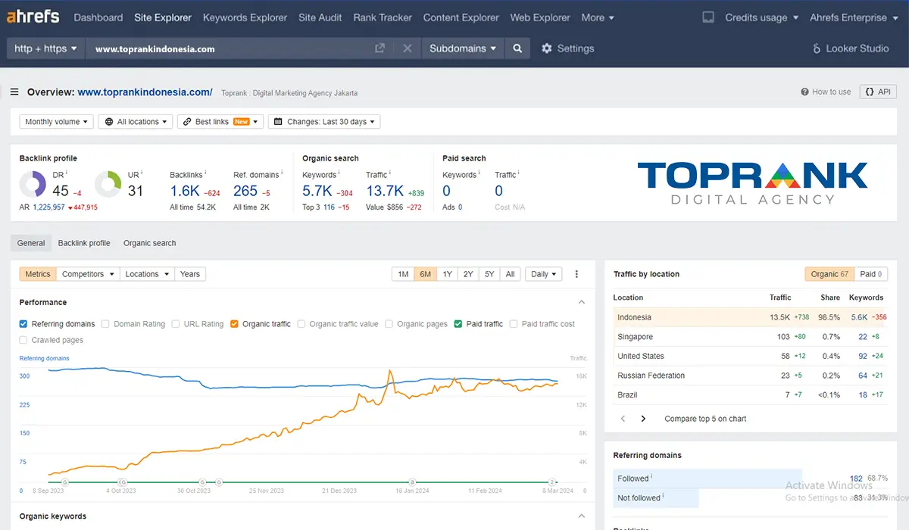Screen dimensions: 909x530
Task: Click the info icon beside Followed
Action: coord(651,477)
